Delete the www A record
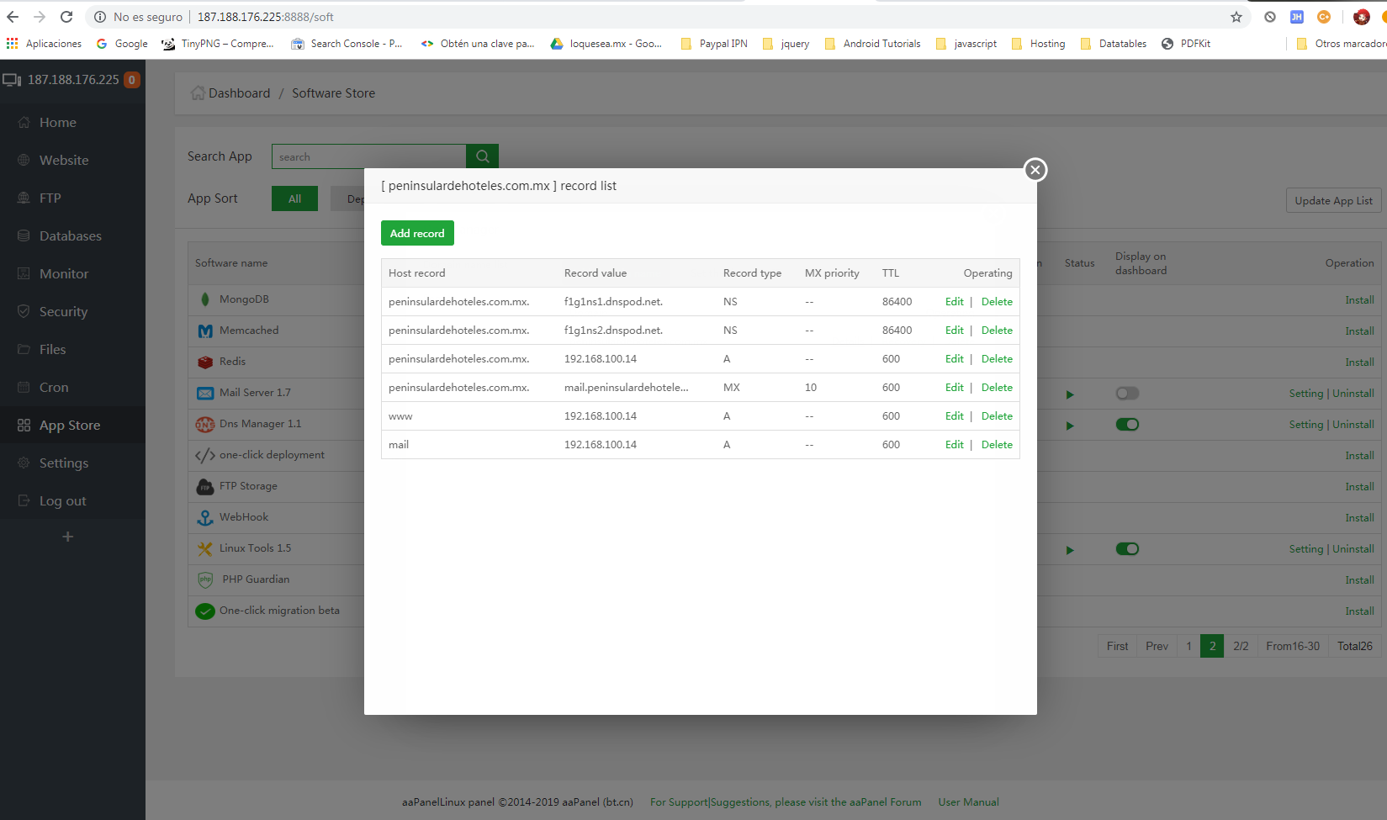The width and height of the screenshot is (1387, 820). tap(997, 416)
